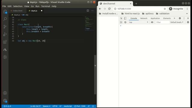Image resolution: width=192 pixels, height=108 pixels.
Task: Open the JavaScript context 'top' dropdown
Action: coord(139,22)
